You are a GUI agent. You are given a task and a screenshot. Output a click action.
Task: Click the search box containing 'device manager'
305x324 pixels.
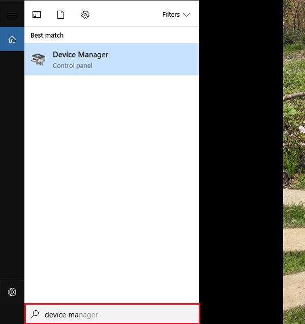(112, 314)
